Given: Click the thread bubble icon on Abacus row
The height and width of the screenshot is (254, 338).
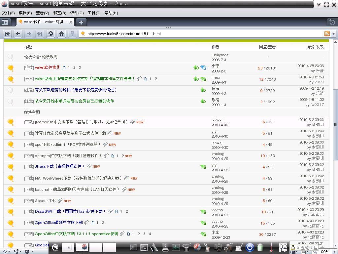Looking at the screenshot, I should coord(11,201).
